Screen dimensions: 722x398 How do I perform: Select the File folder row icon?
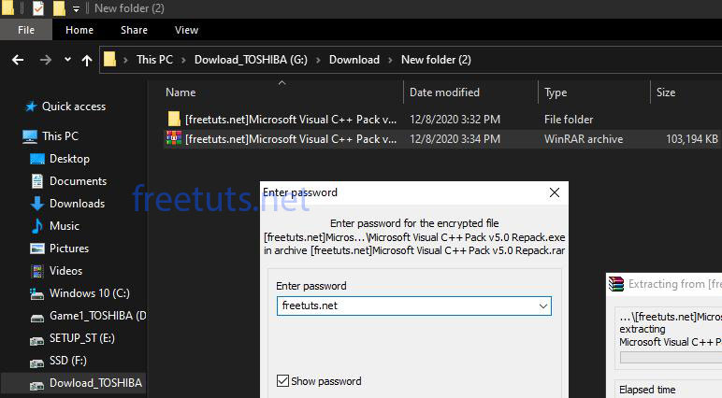pyautogui.click(x=174, y=120)
